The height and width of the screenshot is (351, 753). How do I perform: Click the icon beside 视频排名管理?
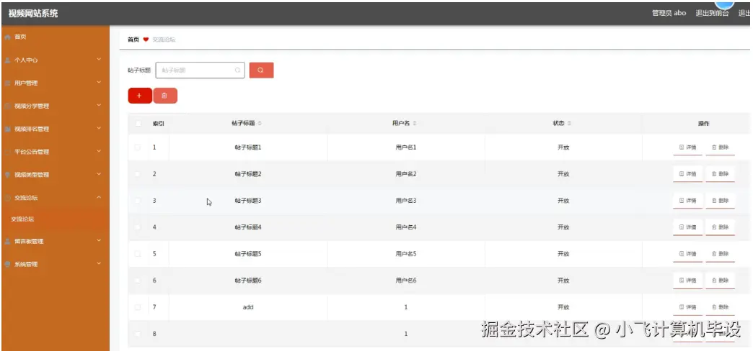[7, 129]
